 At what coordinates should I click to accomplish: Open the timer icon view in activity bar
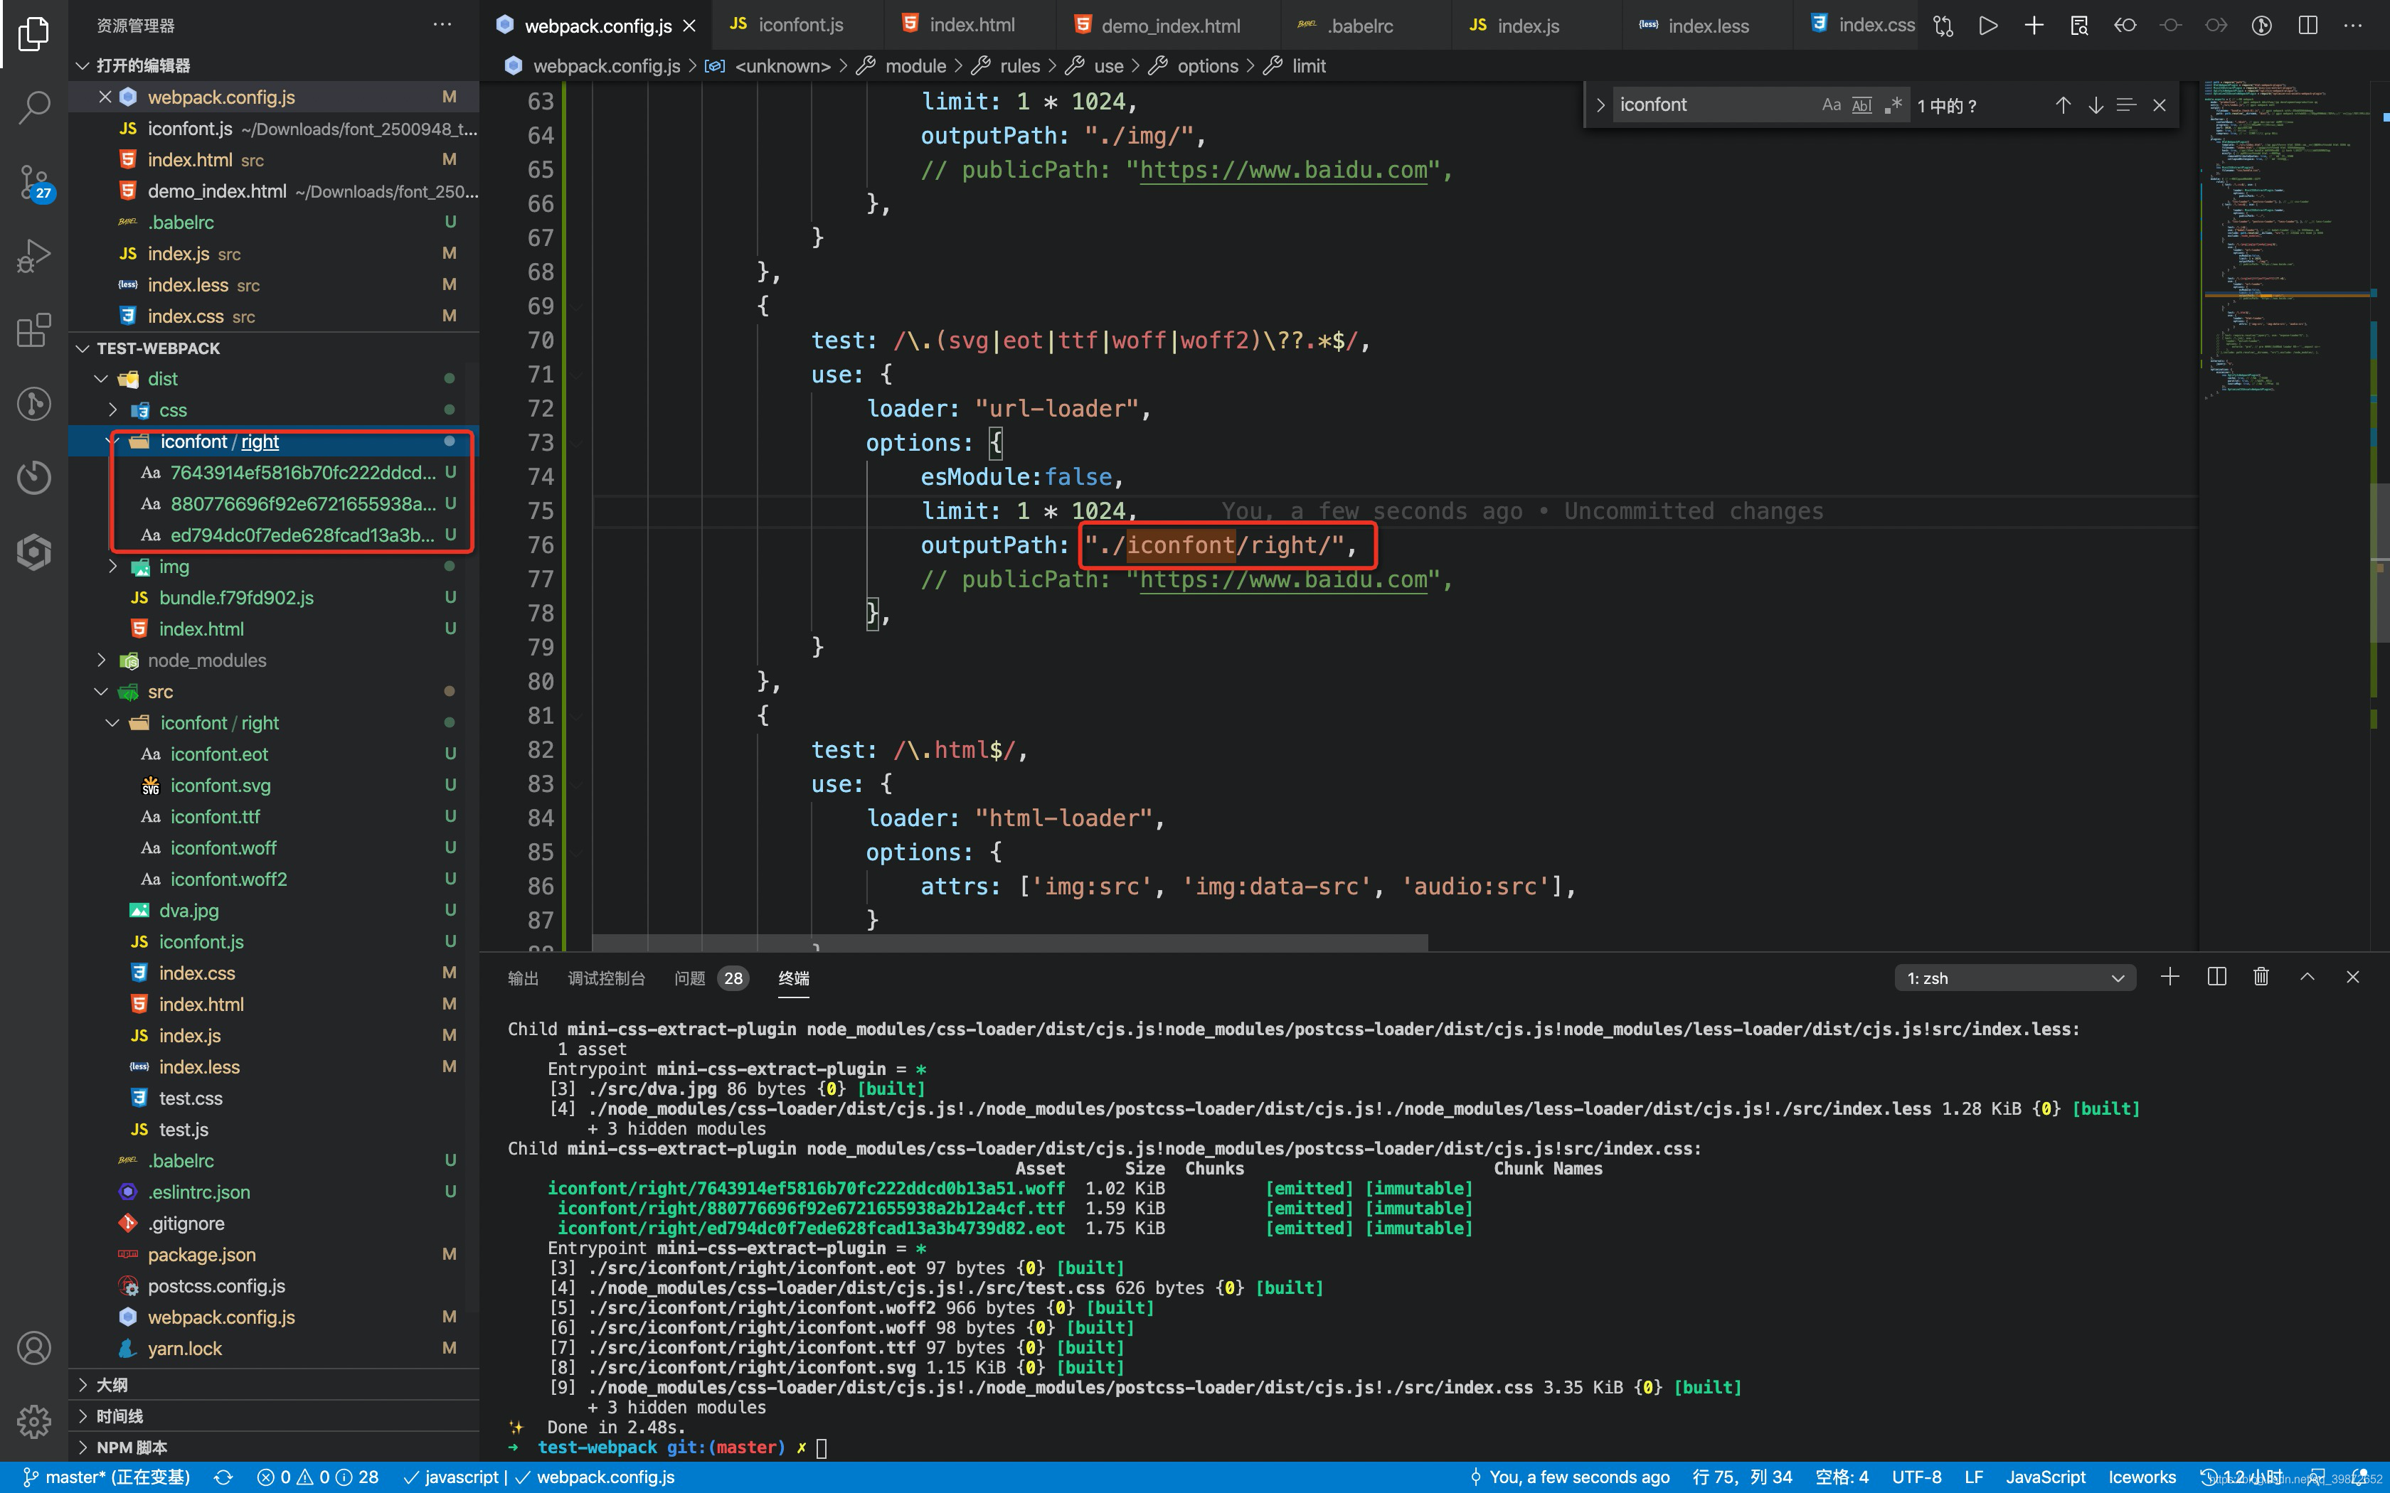tap(33, 478)
